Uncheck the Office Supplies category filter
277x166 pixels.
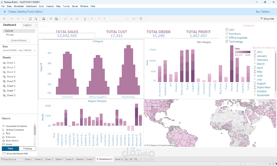[227, 38]
